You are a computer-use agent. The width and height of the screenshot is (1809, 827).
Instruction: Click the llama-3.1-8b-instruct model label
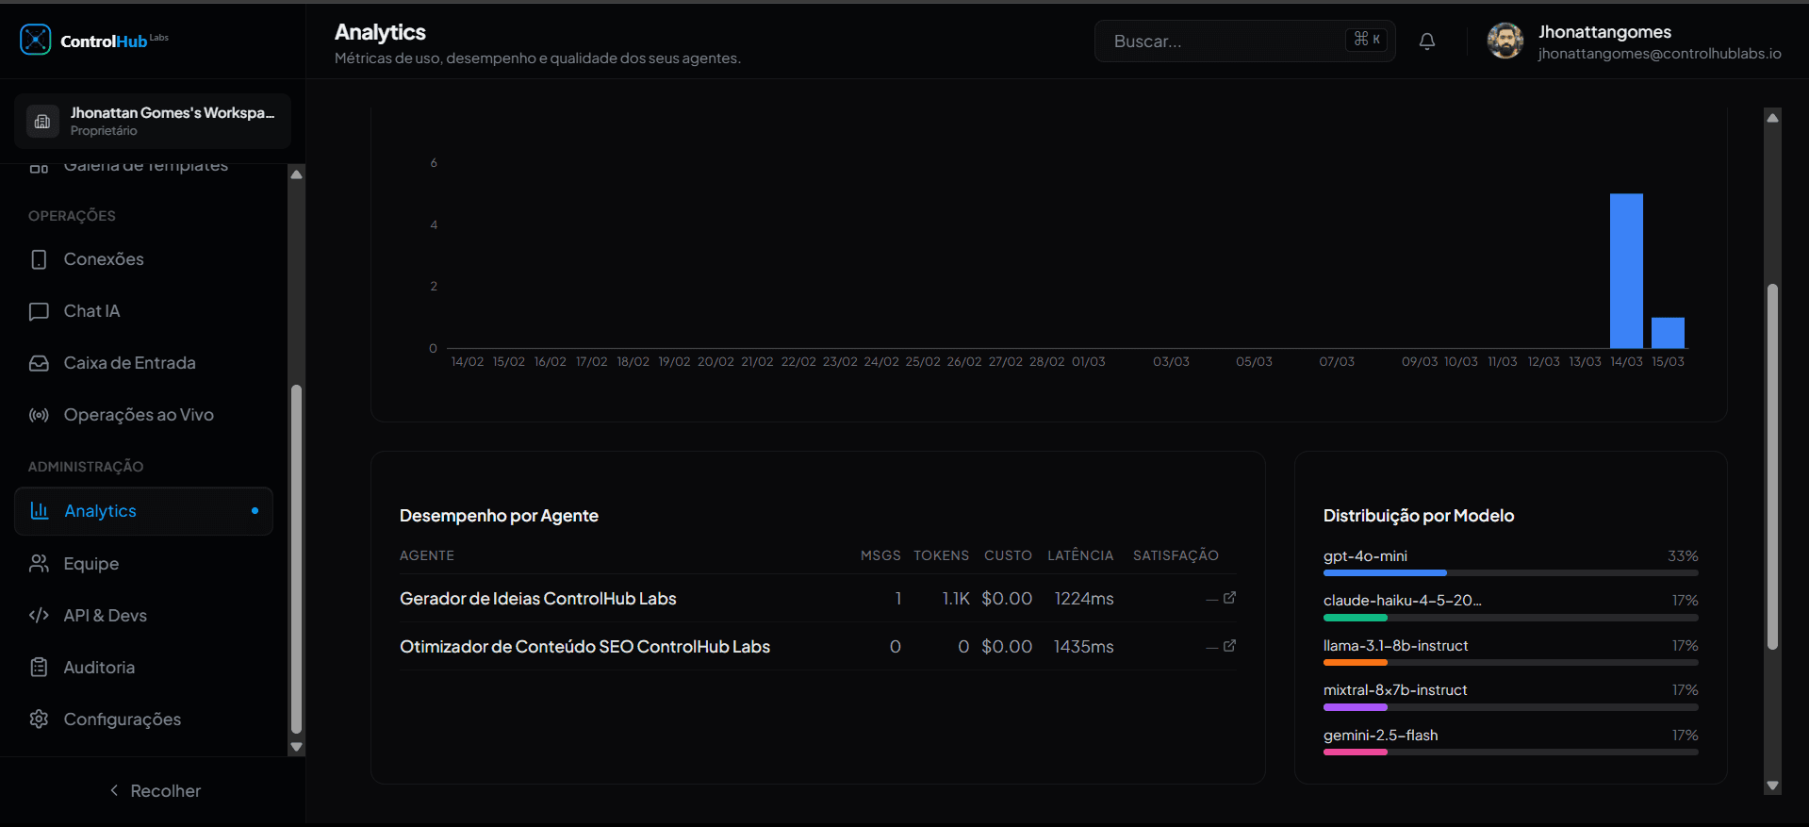tap(1396, 645)
